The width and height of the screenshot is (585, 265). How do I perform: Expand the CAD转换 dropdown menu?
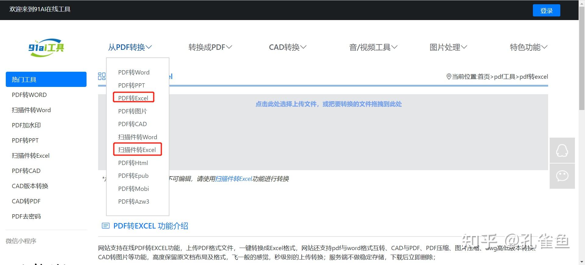[x=288, y=47]
